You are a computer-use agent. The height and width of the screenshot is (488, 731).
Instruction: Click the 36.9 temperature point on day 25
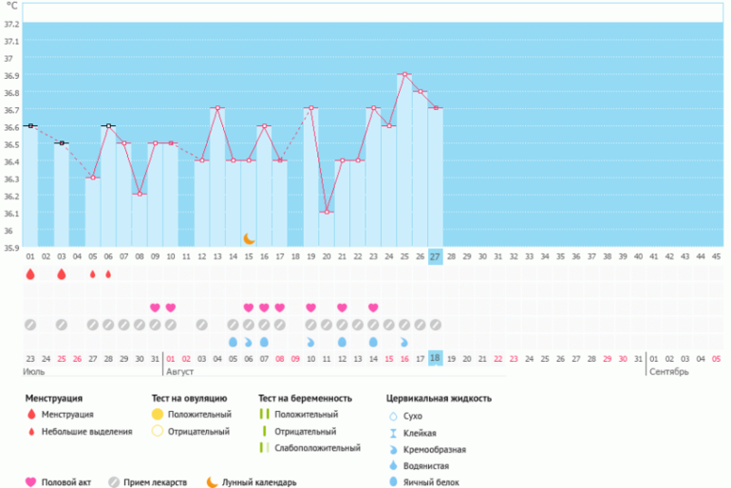pyautogui.click(x=404, y=74)
